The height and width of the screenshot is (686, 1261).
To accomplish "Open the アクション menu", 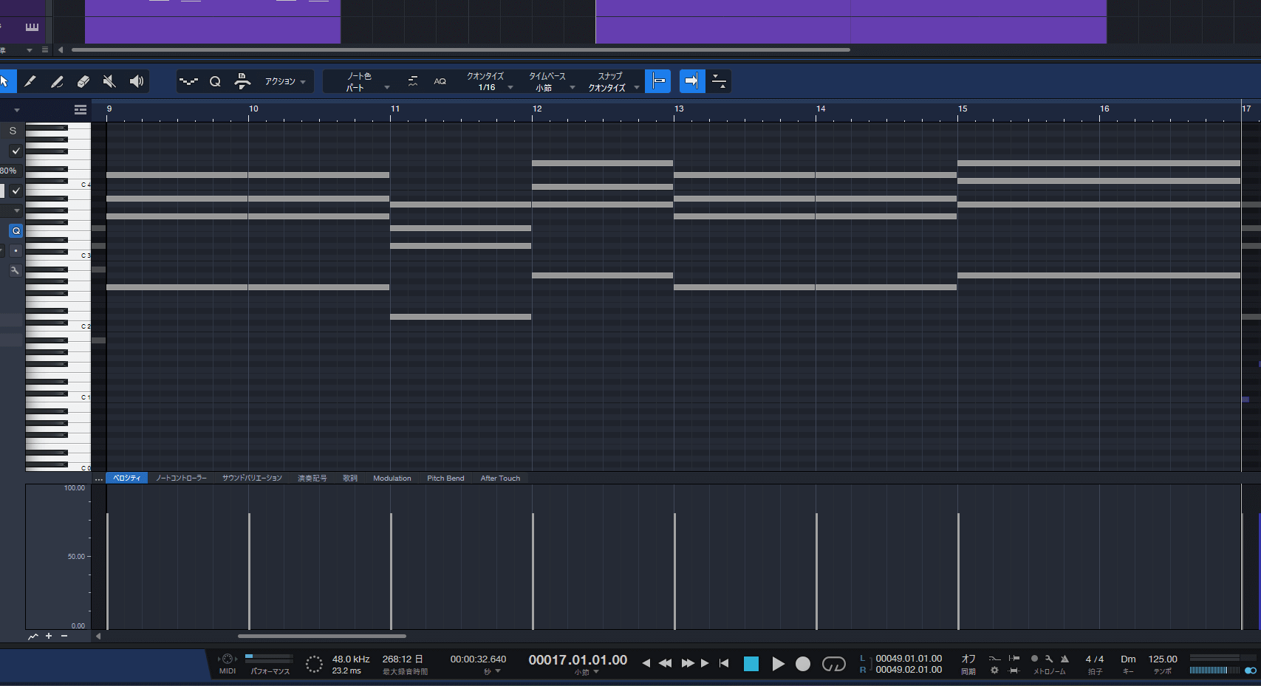I will coord(285,81).
